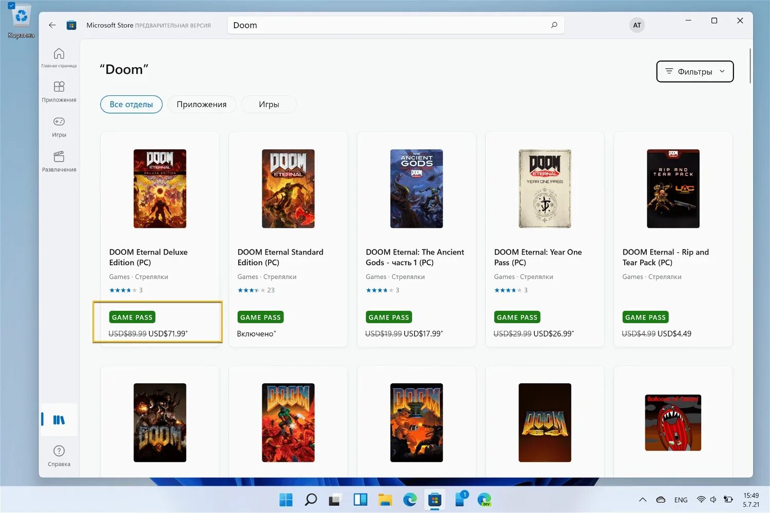Open the Balloons of Doom thumbnail
Screen dimensions: 770x513
[x=673, y=423]
